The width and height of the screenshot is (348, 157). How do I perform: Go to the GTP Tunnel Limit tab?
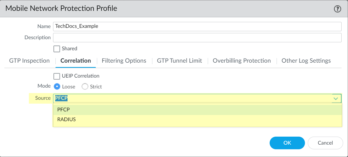coord(179,61)
